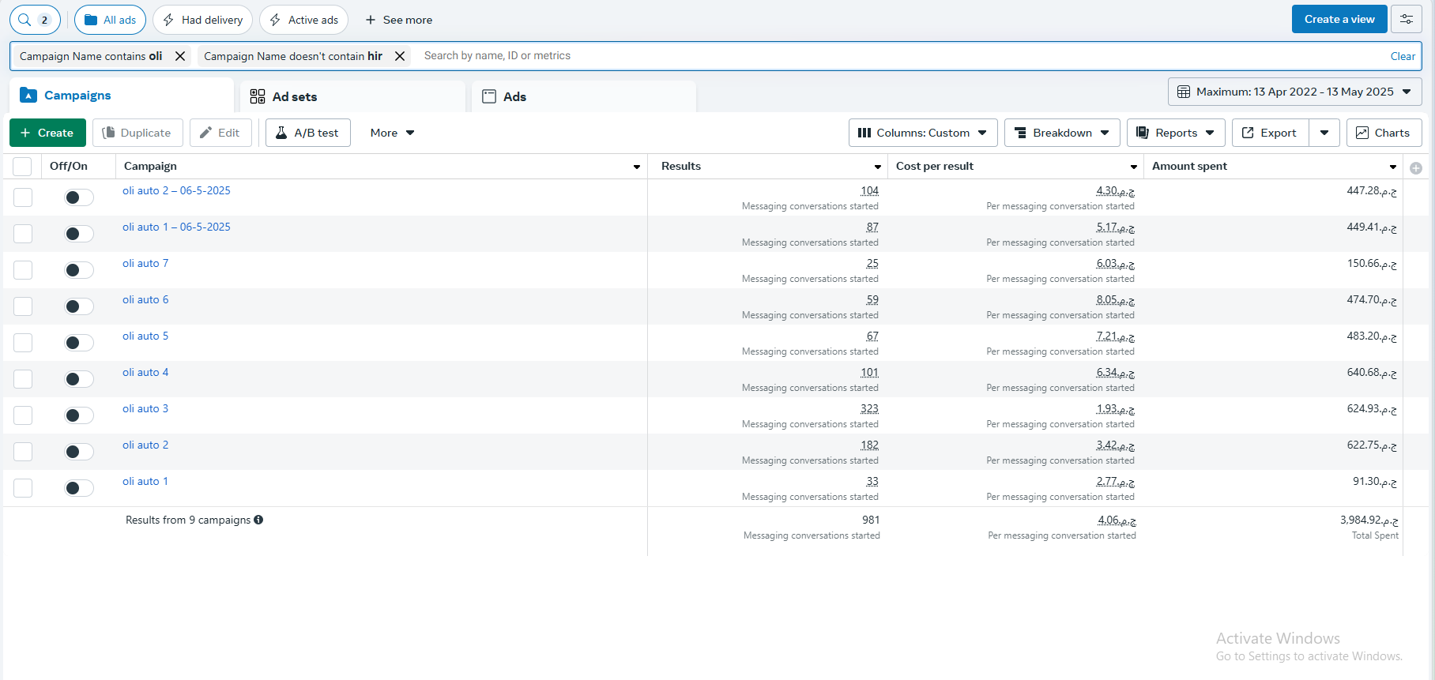Switch to the Ads tab
The width and height of the screenshot is (1435, 680).
584,96
